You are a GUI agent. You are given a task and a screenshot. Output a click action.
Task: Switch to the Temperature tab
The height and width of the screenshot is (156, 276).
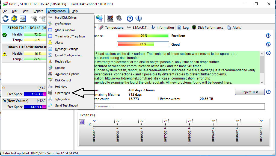pyautogui.click(x=111, y=28)
